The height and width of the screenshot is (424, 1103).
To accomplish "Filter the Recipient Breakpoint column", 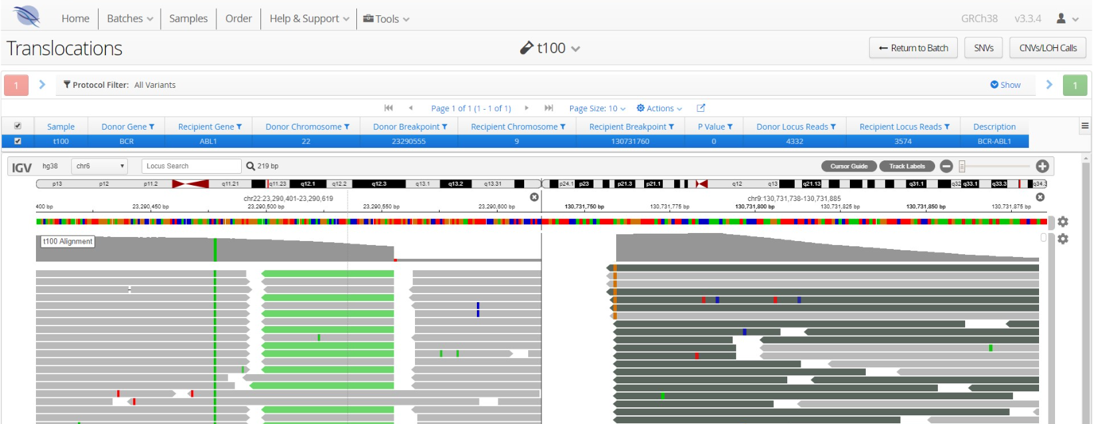I will tap(671, 126).
